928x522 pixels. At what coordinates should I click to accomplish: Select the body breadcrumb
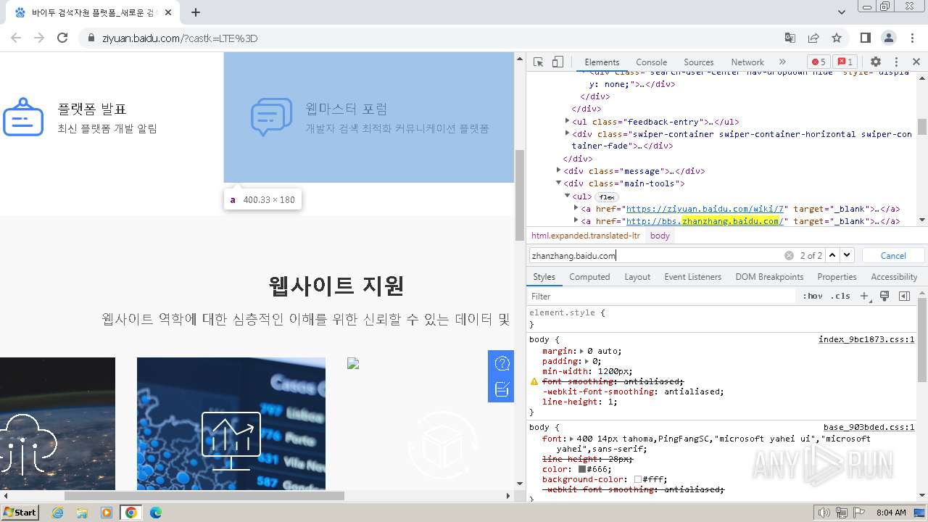(x=660, y=236)
